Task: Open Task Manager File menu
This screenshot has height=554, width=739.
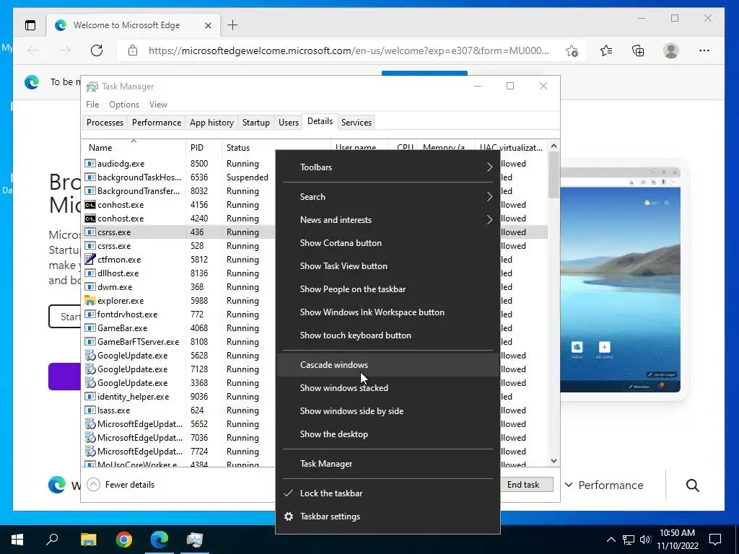Action: pos(92,105)
